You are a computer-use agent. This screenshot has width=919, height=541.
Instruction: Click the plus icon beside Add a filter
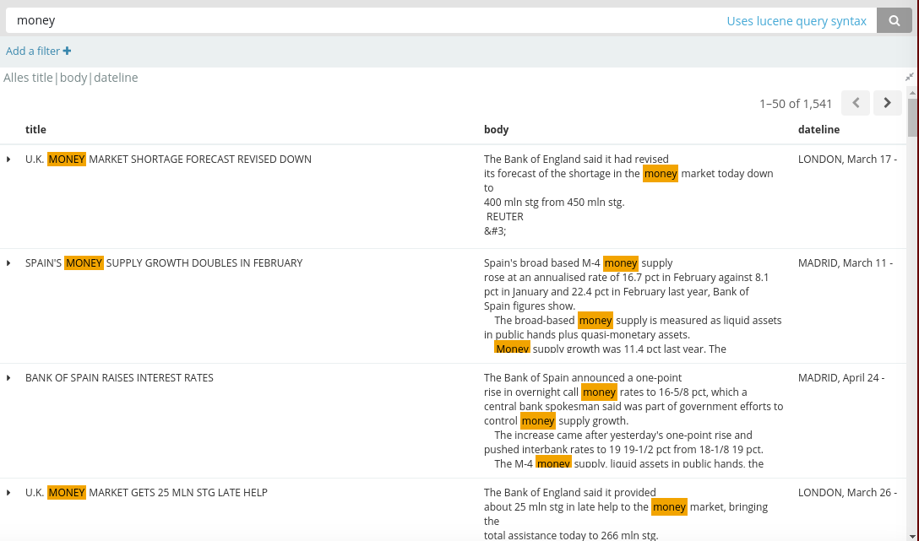67,51
